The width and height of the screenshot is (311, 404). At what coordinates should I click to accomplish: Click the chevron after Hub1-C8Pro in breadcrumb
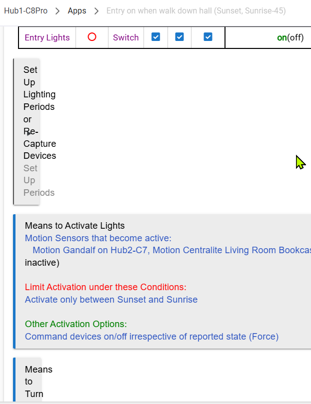pos(58,11)
